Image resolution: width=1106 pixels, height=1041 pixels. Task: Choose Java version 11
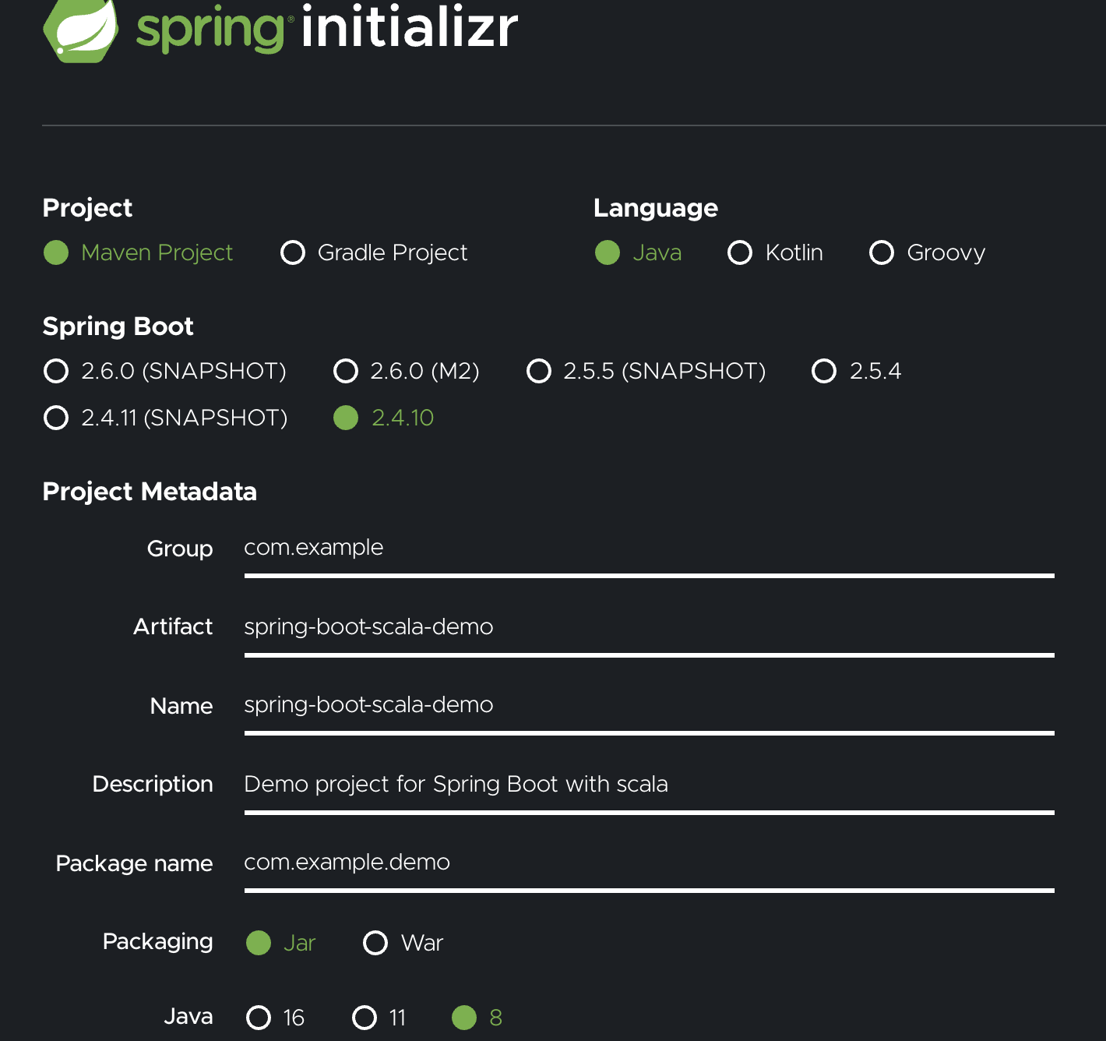click(x=365, y=1018)
